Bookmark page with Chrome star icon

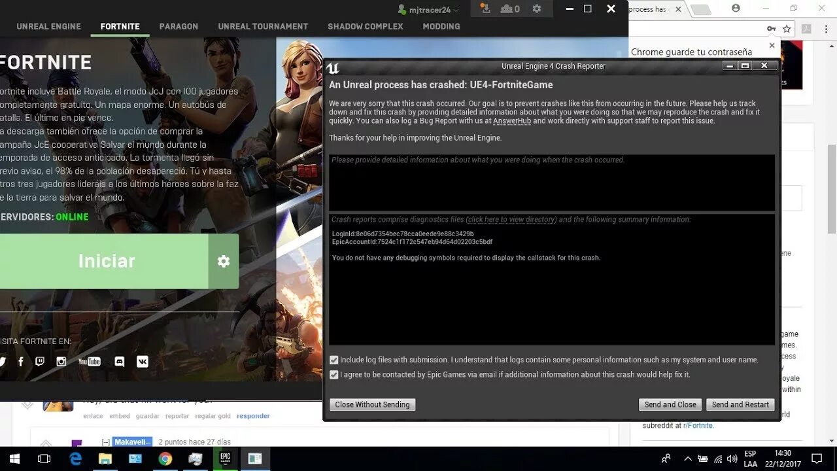(787, 29)
